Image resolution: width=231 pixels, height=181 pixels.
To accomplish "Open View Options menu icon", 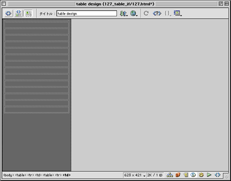I will (x=178, y=13).
